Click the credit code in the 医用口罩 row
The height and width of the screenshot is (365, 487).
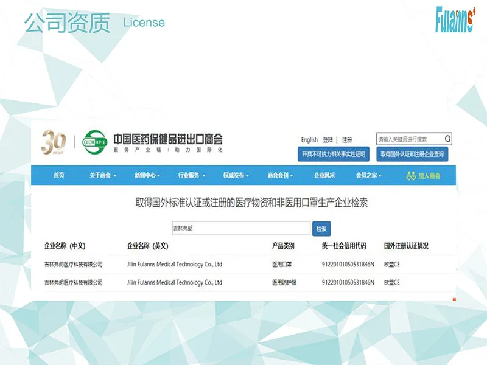pyautogui.click(x=348, y=265)
